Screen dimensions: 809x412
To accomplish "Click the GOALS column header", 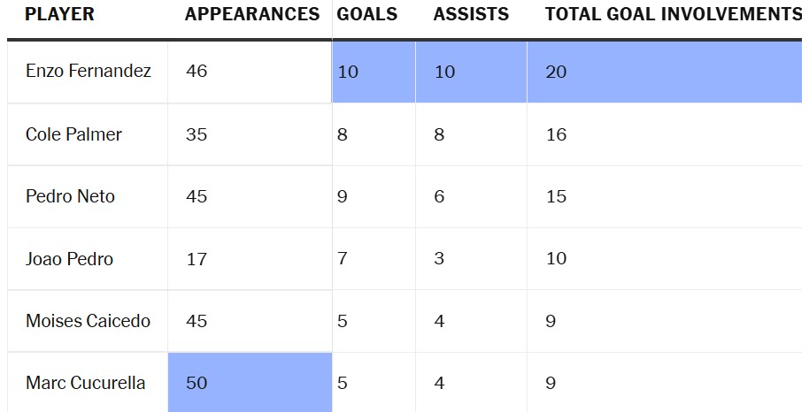I will (367, 15).
